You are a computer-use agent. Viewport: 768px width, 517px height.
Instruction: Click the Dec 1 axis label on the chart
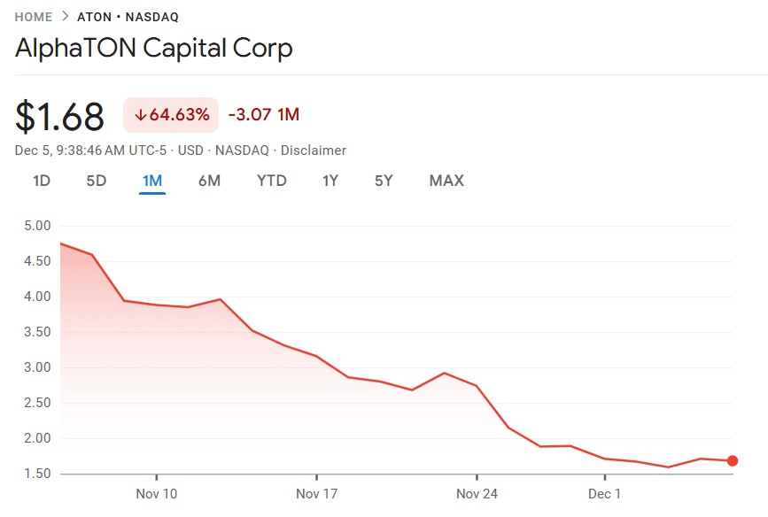[605, 494]
